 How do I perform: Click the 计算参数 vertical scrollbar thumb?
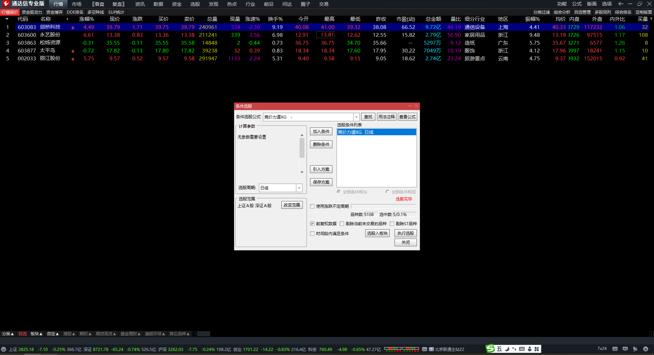302,148
